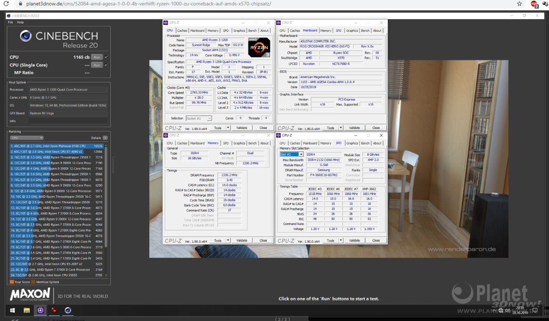Viewport: 549px width, 321px height.
Task: Select ranking row Intel Xeon Platinum 8168
Action: pos(57,146)
